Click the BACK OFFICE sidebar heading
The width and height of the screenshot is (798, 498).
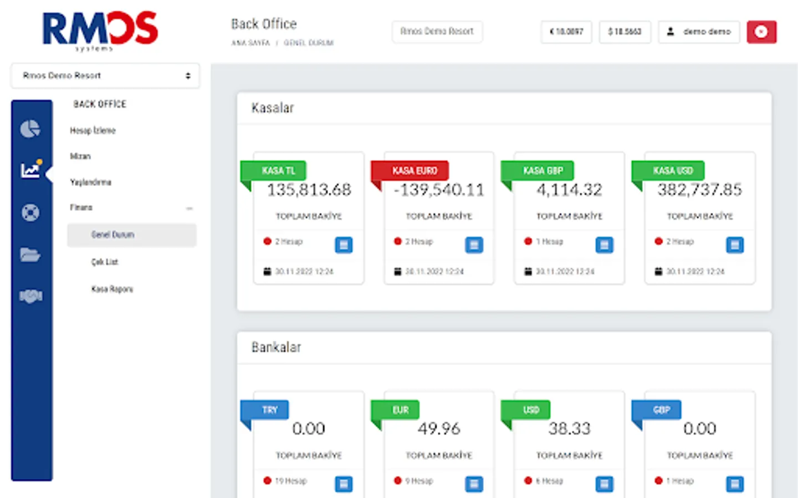pos(100,104)
